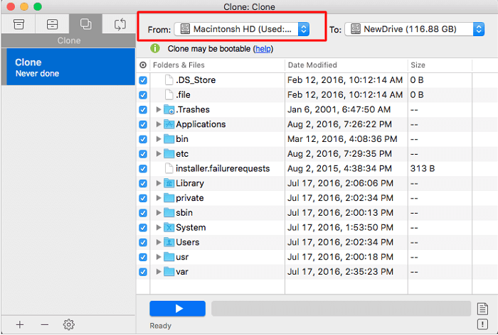Click the help link about bootable clone
The image size is (498, 335).
263,49
